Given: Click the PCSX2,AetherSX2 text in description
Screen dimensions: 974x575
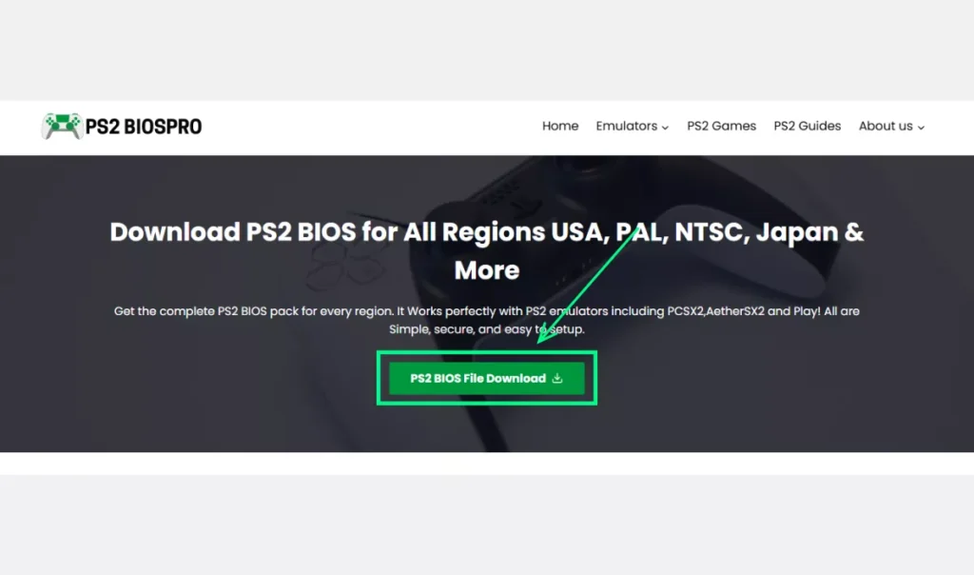Looking at the screenshot, I should tap(715, 310).
